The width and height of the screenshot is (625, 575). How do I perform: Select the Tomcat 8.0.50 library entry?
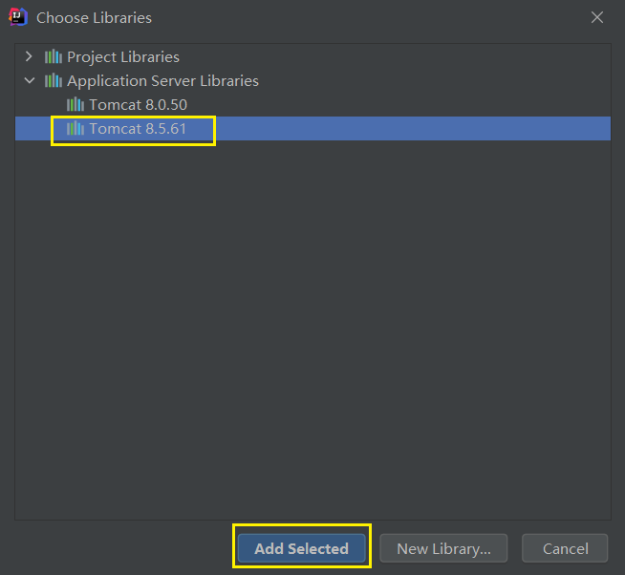[138, 105]
